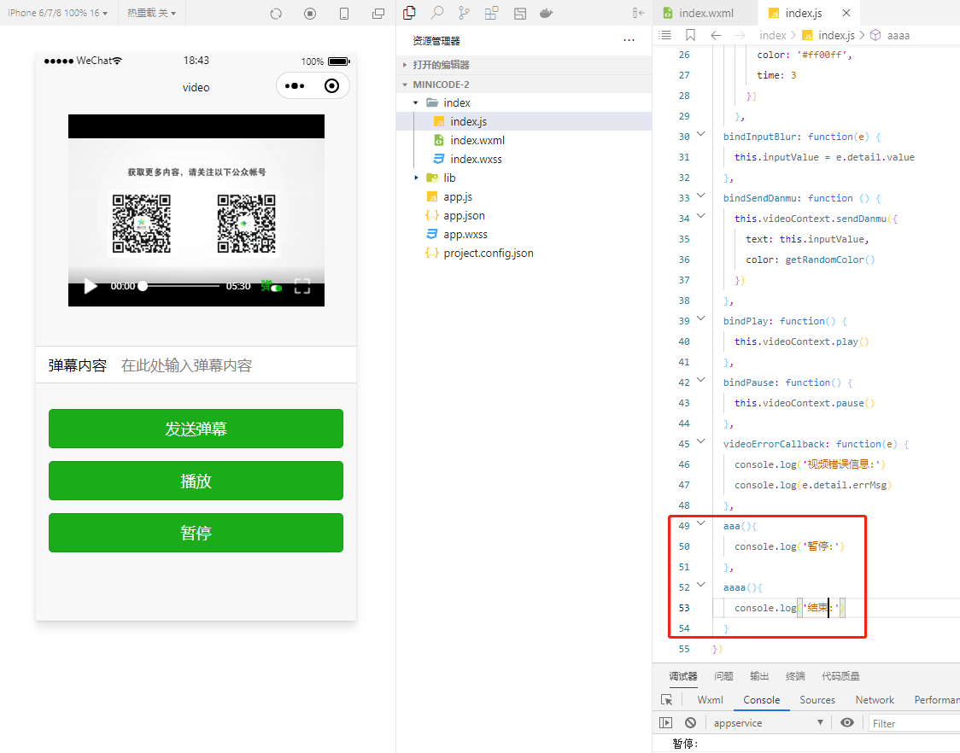Switch to the Sources devtools tab
This screenshot has height=753, width=960.
(817, 700)
